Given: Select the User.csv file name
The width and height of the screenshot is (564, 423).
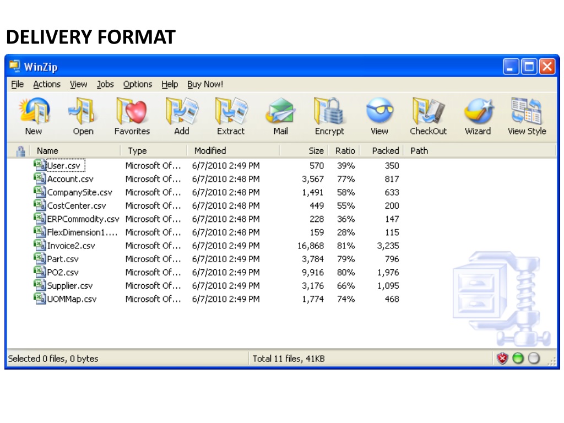Looking at the screenshot, I should [x=64, y=166].
